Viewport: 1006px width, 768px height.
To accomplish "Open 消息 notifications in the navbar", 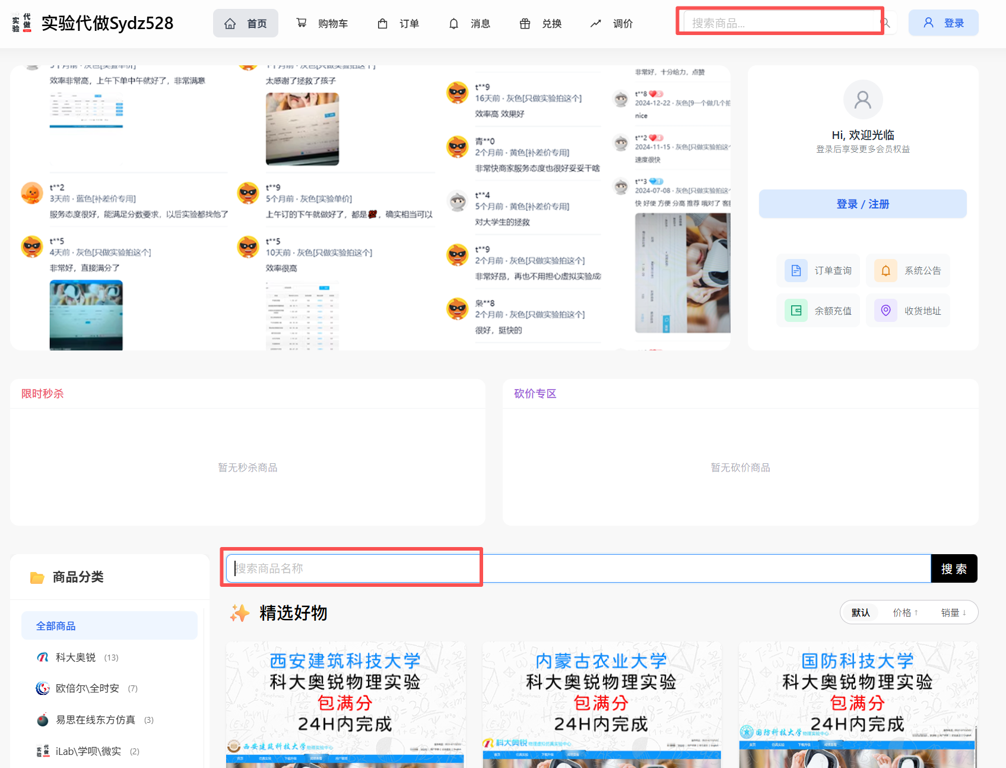I will (x=469, y=24).
